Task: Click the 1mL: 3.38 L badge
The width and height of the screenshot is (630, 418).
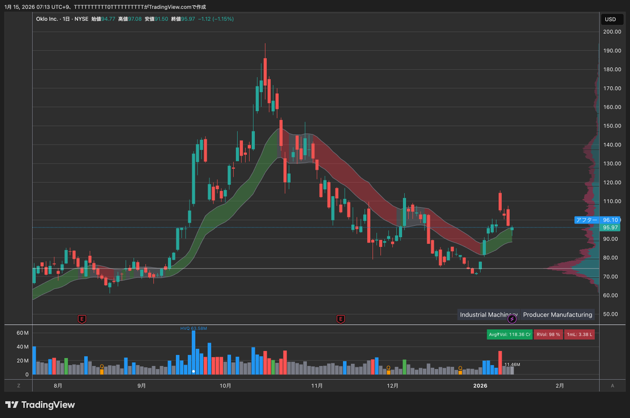Action: click(x=580, y=334)
